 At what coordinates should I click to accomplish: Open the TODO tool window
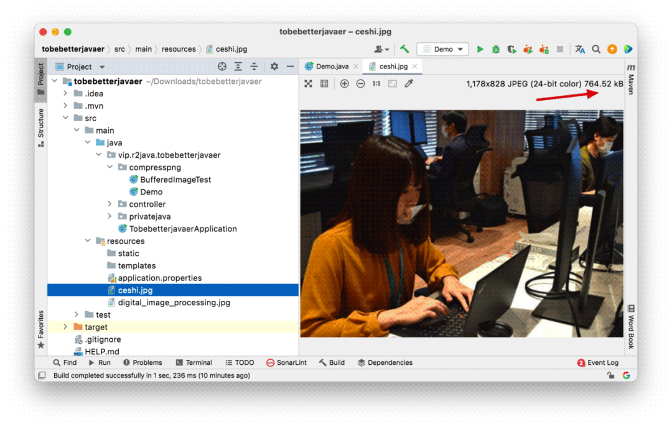tap(240, 362)
